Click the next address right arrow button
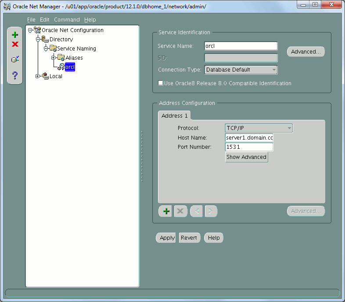The width and height of the screenshot is (345, 302). coord(211,211)
